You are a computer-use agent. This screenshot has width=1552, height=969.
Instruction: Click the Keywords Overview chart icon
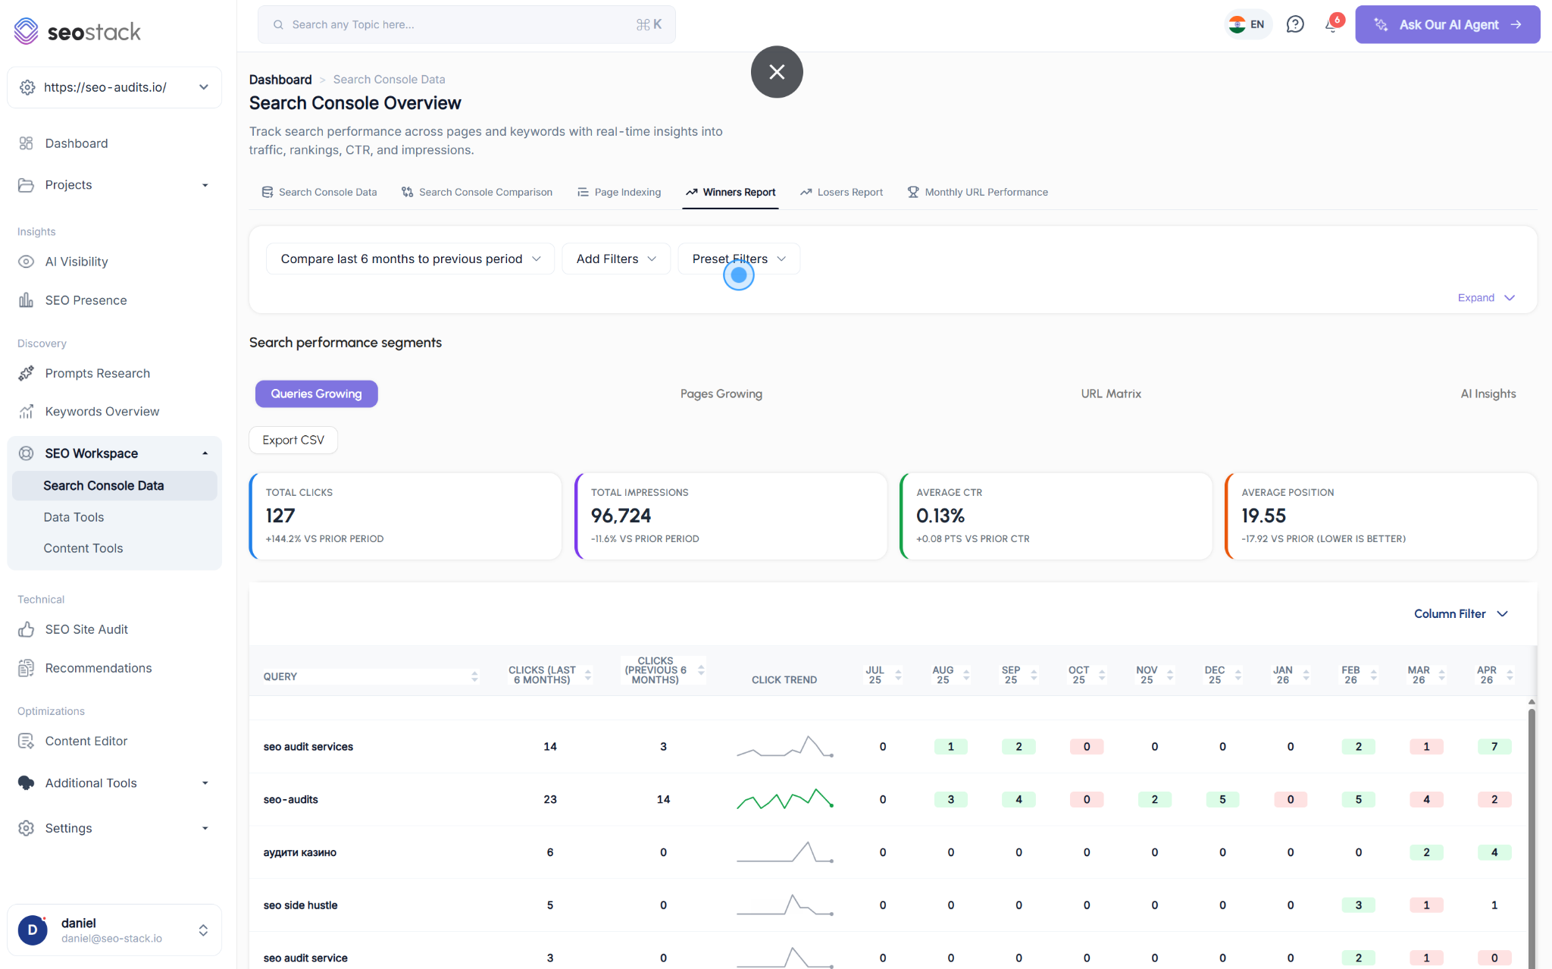point(26,412)
